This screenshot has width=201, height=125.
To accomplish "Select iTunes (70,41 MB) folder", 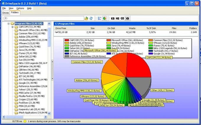I will coord(28,53).
